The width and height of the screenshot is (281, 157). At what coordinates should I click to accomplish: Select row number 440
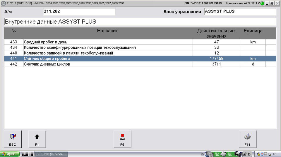pyautogui.click(x=14, y=53)
